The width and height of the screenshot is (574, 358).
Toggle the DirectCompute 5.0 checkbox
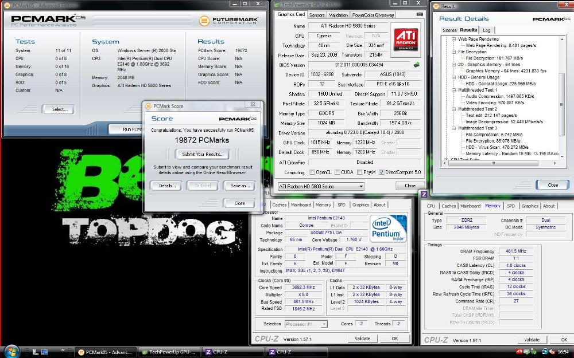coord(382,172)
